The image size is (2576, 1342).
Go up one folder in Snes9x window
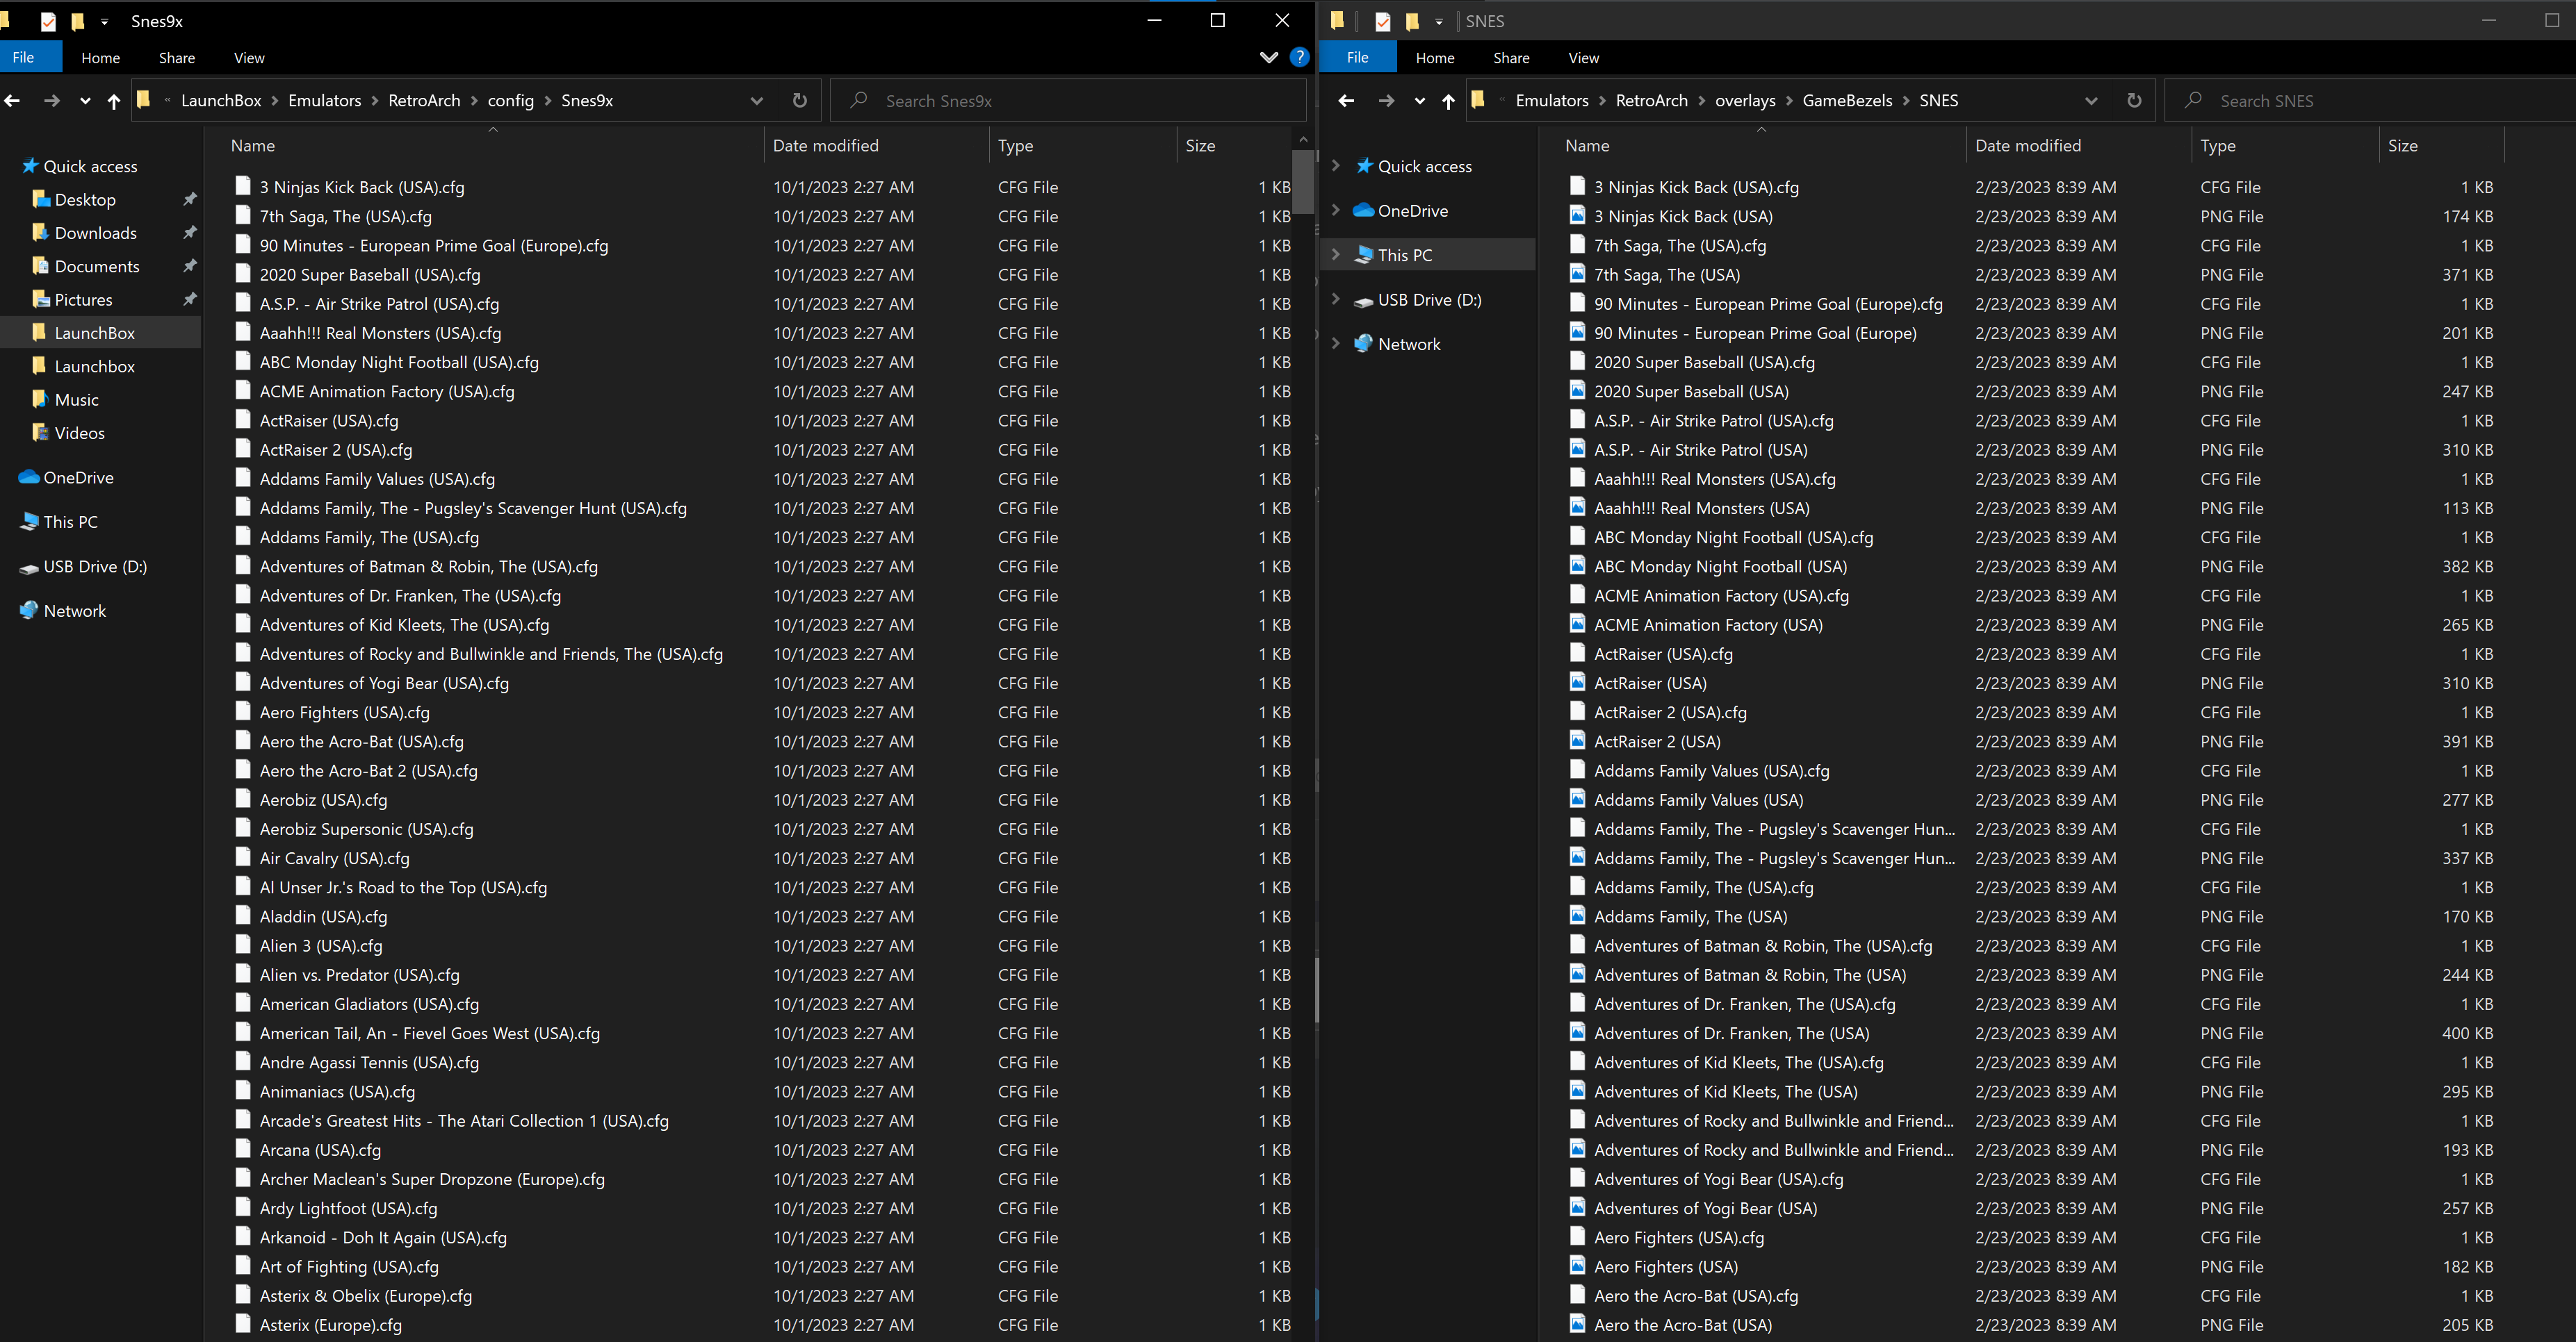pyautogui.click(x=114, y=101)
